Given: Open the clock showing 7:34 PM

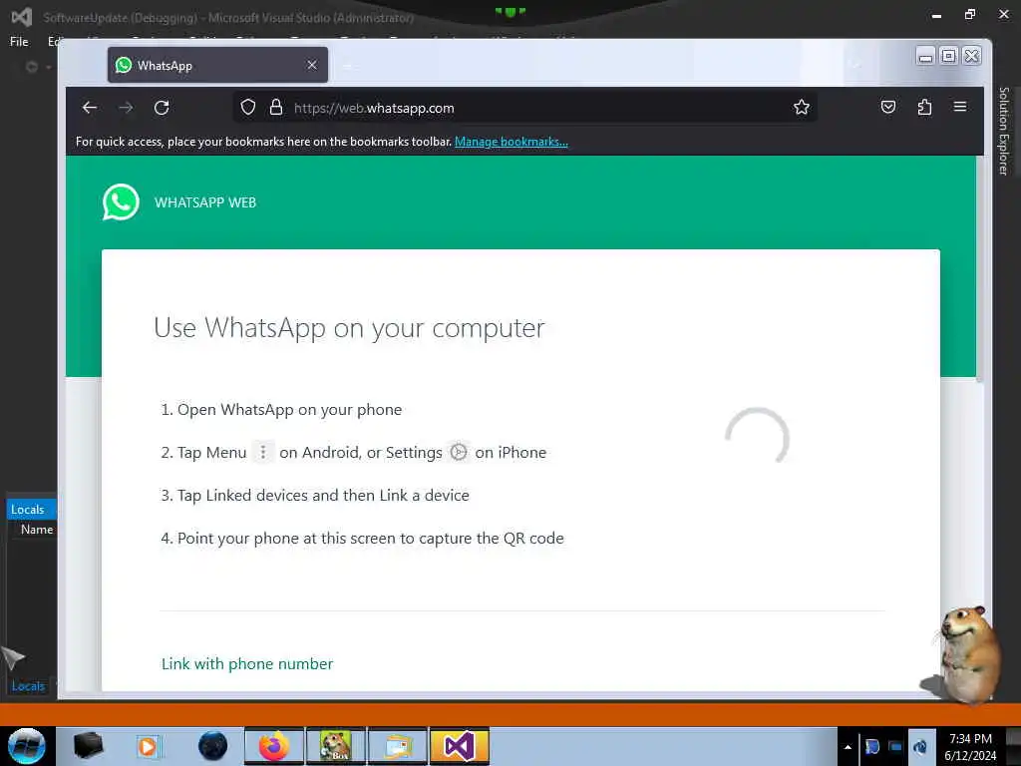Looking at the screenshot, I should coord(970,746).
